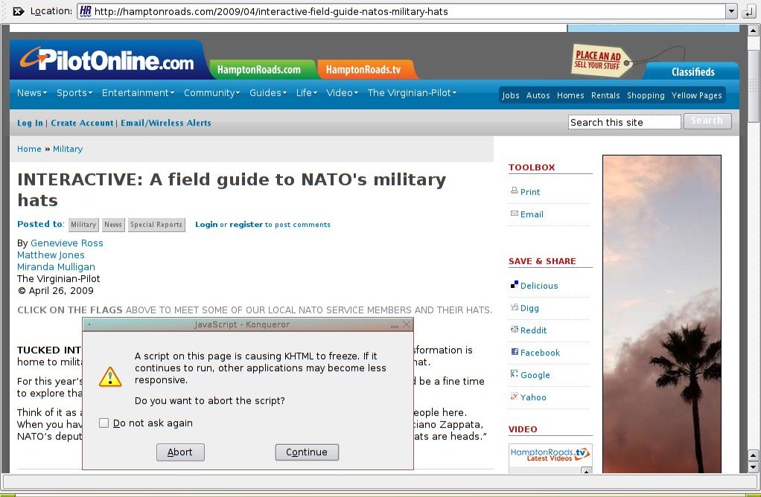Viewport: 761px width, 497px height.
Task: Click the Delicious share icon
Action: coord(514,285)
